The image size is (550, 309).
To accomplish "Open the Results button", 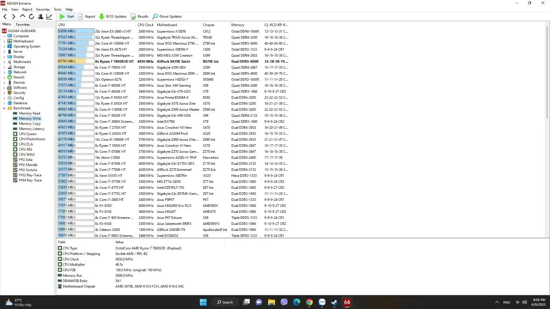I will 140,17.
